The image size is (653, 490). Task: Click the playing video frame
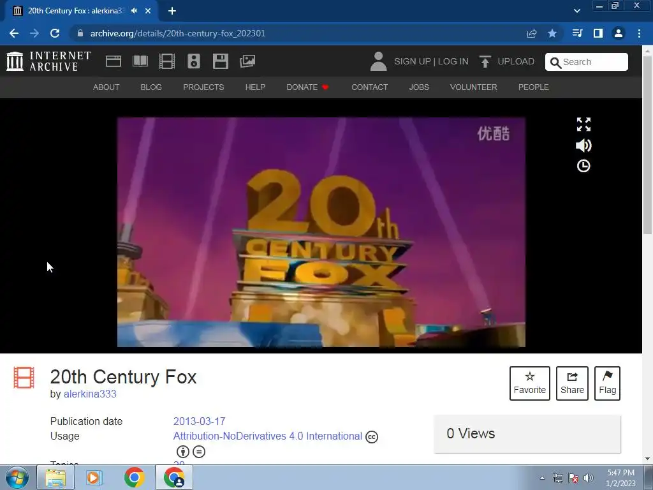321,232
